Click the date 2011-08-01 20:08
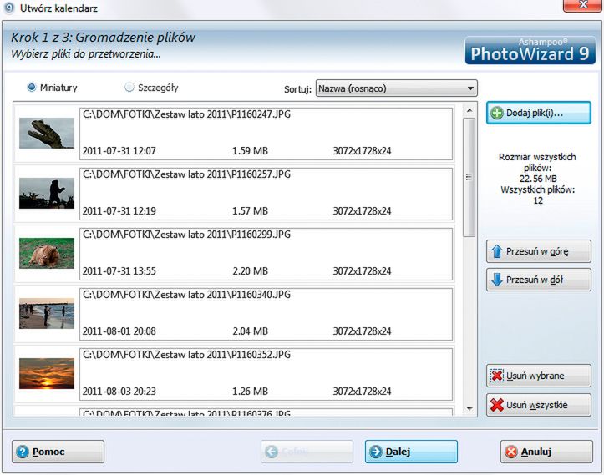Image resolution: width=604 pixels, height=475 pixels. tap(119, 331)
